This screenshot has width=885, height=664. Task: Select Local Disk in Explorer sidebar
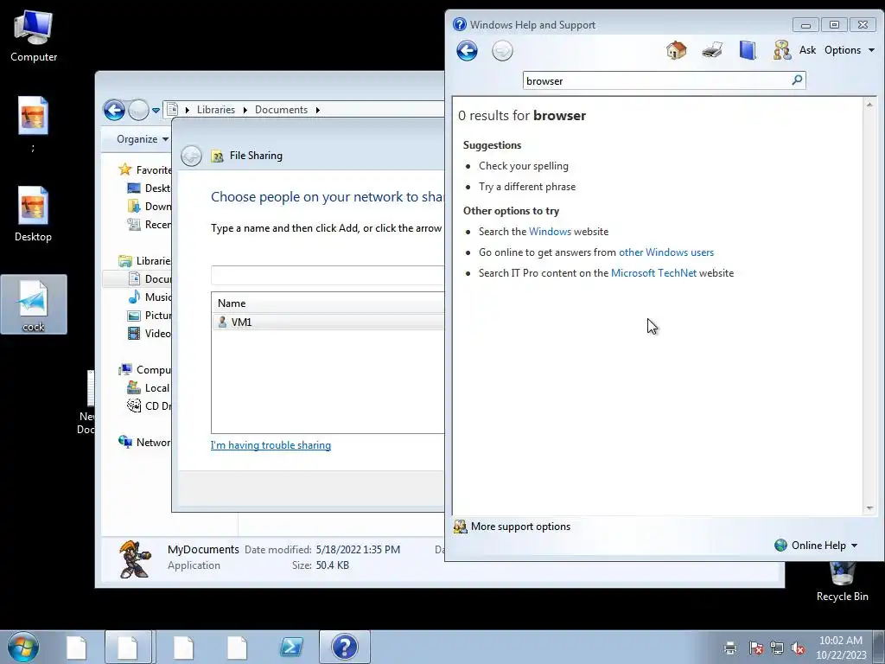pos(149,388)
